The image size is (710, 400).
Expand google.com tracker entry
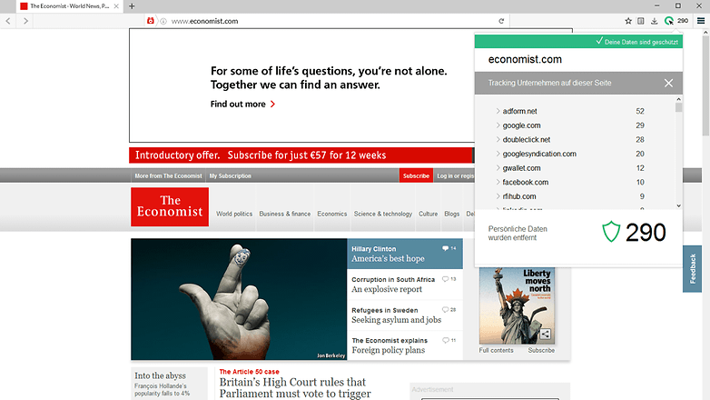(498, 125)
